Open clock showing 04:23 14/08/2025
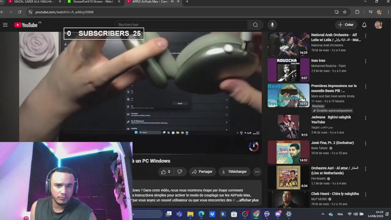The image size is (391, 220). (x=376, y=214)
